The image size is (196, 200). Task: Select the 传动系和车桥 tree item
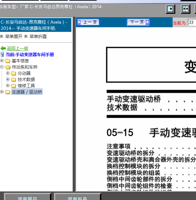(25, 67)
